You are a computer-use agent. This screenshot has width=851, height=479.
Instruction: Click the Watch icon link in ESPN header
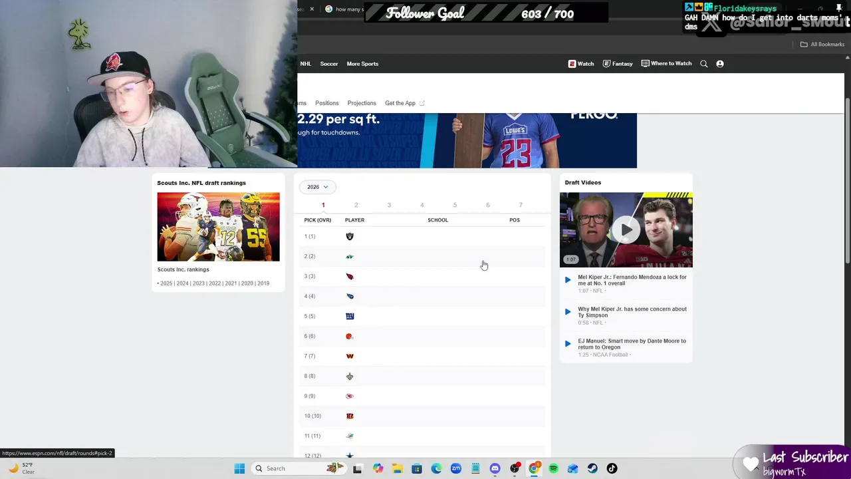click(581, 64)
